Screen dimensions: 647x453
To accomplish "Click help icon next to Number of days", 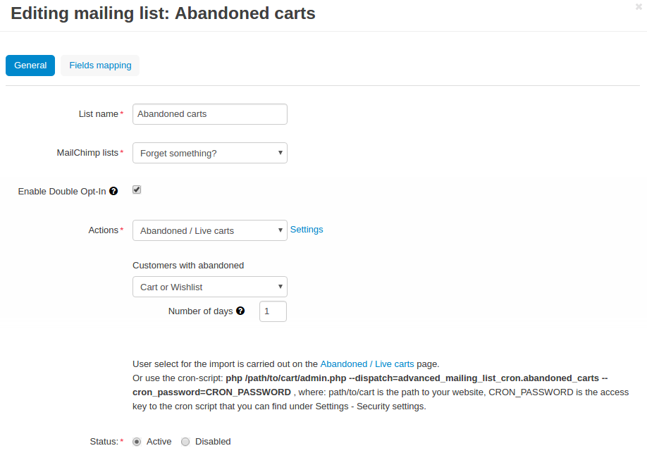I will click(240, 311).
